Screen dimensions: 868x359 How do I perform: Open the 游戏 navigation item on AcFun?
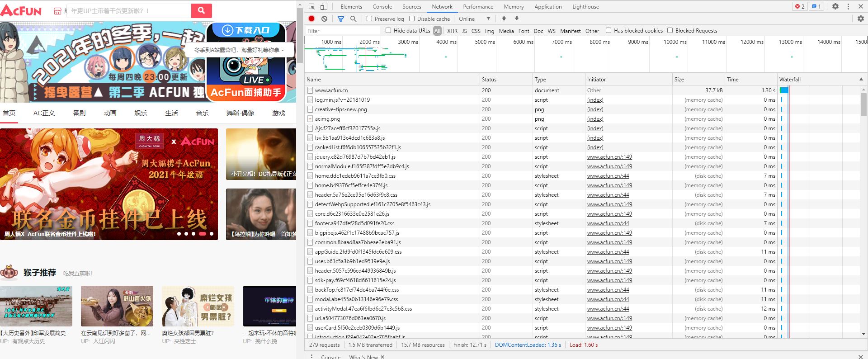[278, 113]
